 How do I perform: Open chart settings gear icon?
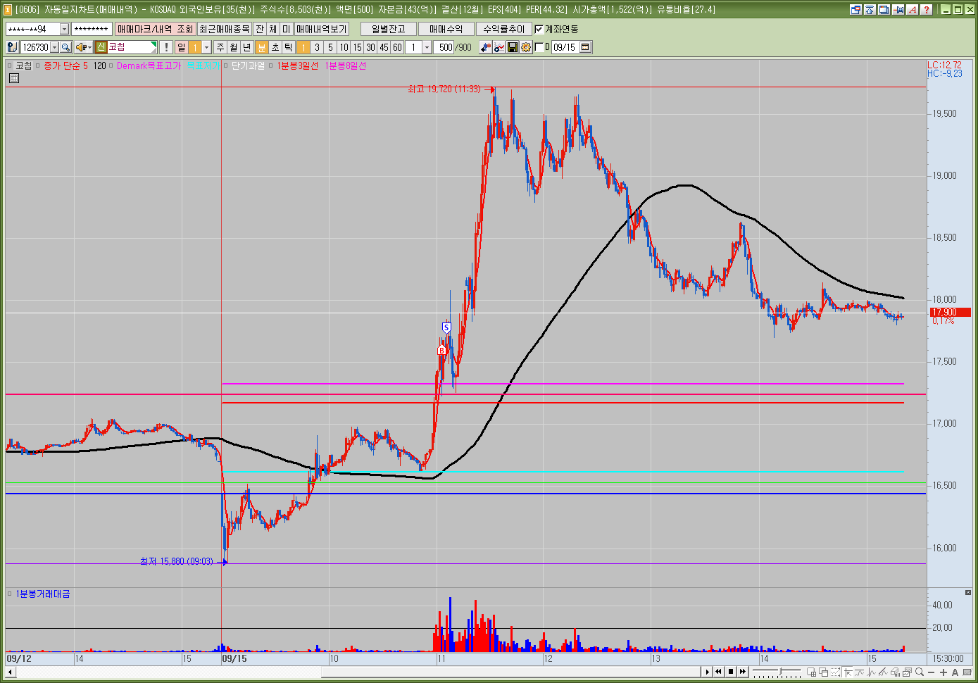(x=526, y=47)
